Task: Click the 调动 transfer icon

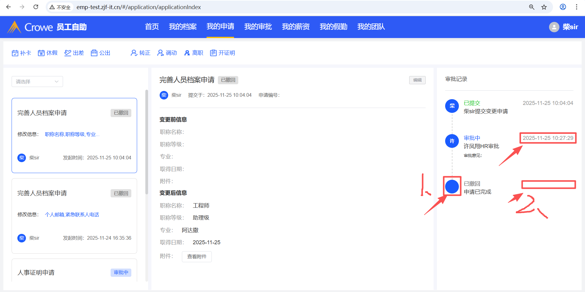Action: (x=160, y=53)
